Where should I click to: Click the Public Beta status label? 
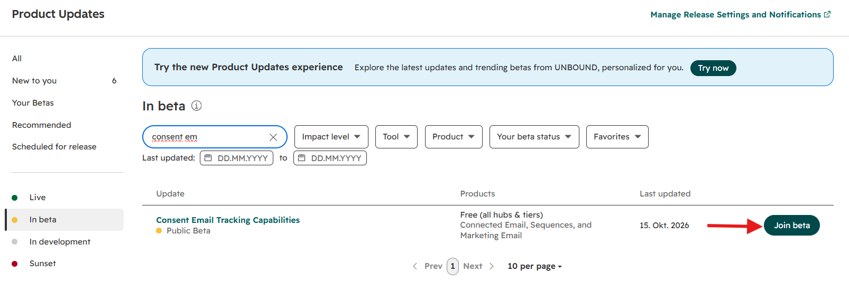tap(188, 231)
